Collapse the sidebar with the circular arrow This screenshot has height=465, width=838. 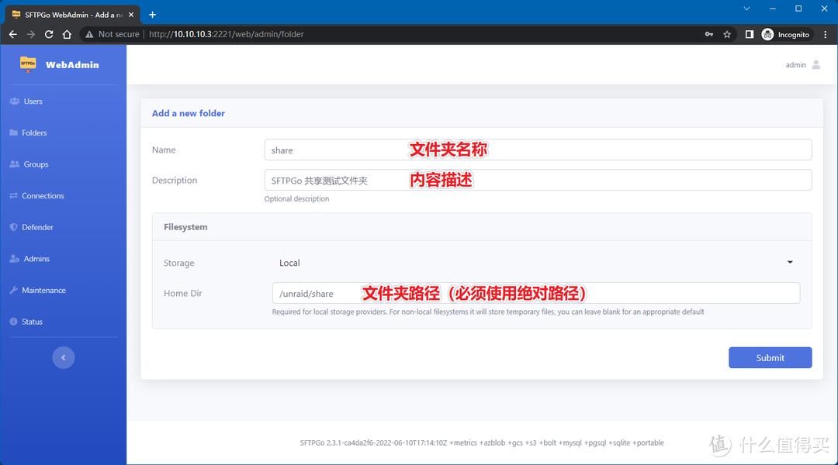(63, 357)
